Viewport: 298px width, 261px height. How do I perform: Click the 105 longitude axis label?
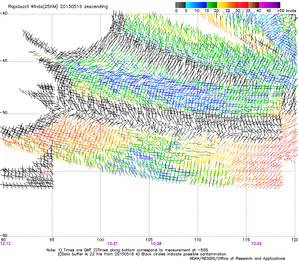149,240
